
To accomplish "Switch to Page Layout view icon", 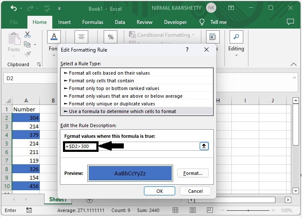I will pos(193,210).
